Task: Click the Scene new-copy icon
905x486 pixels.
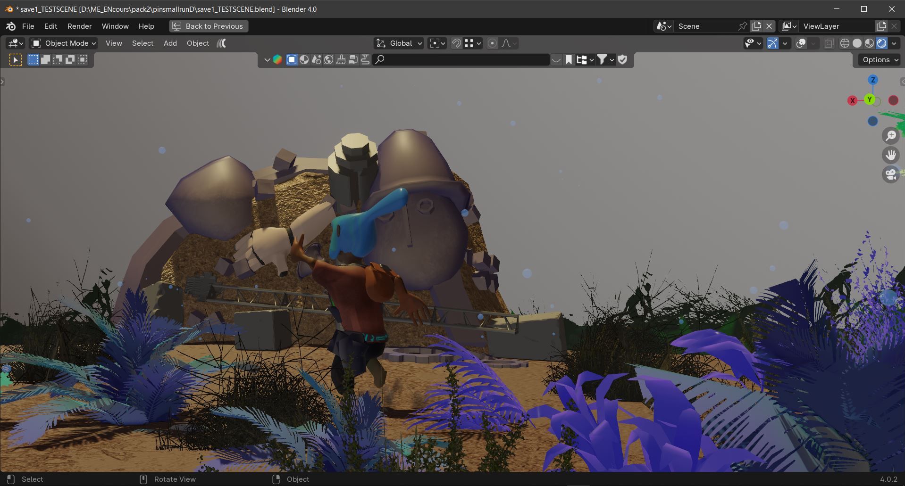Action: [x=756, y=26]
